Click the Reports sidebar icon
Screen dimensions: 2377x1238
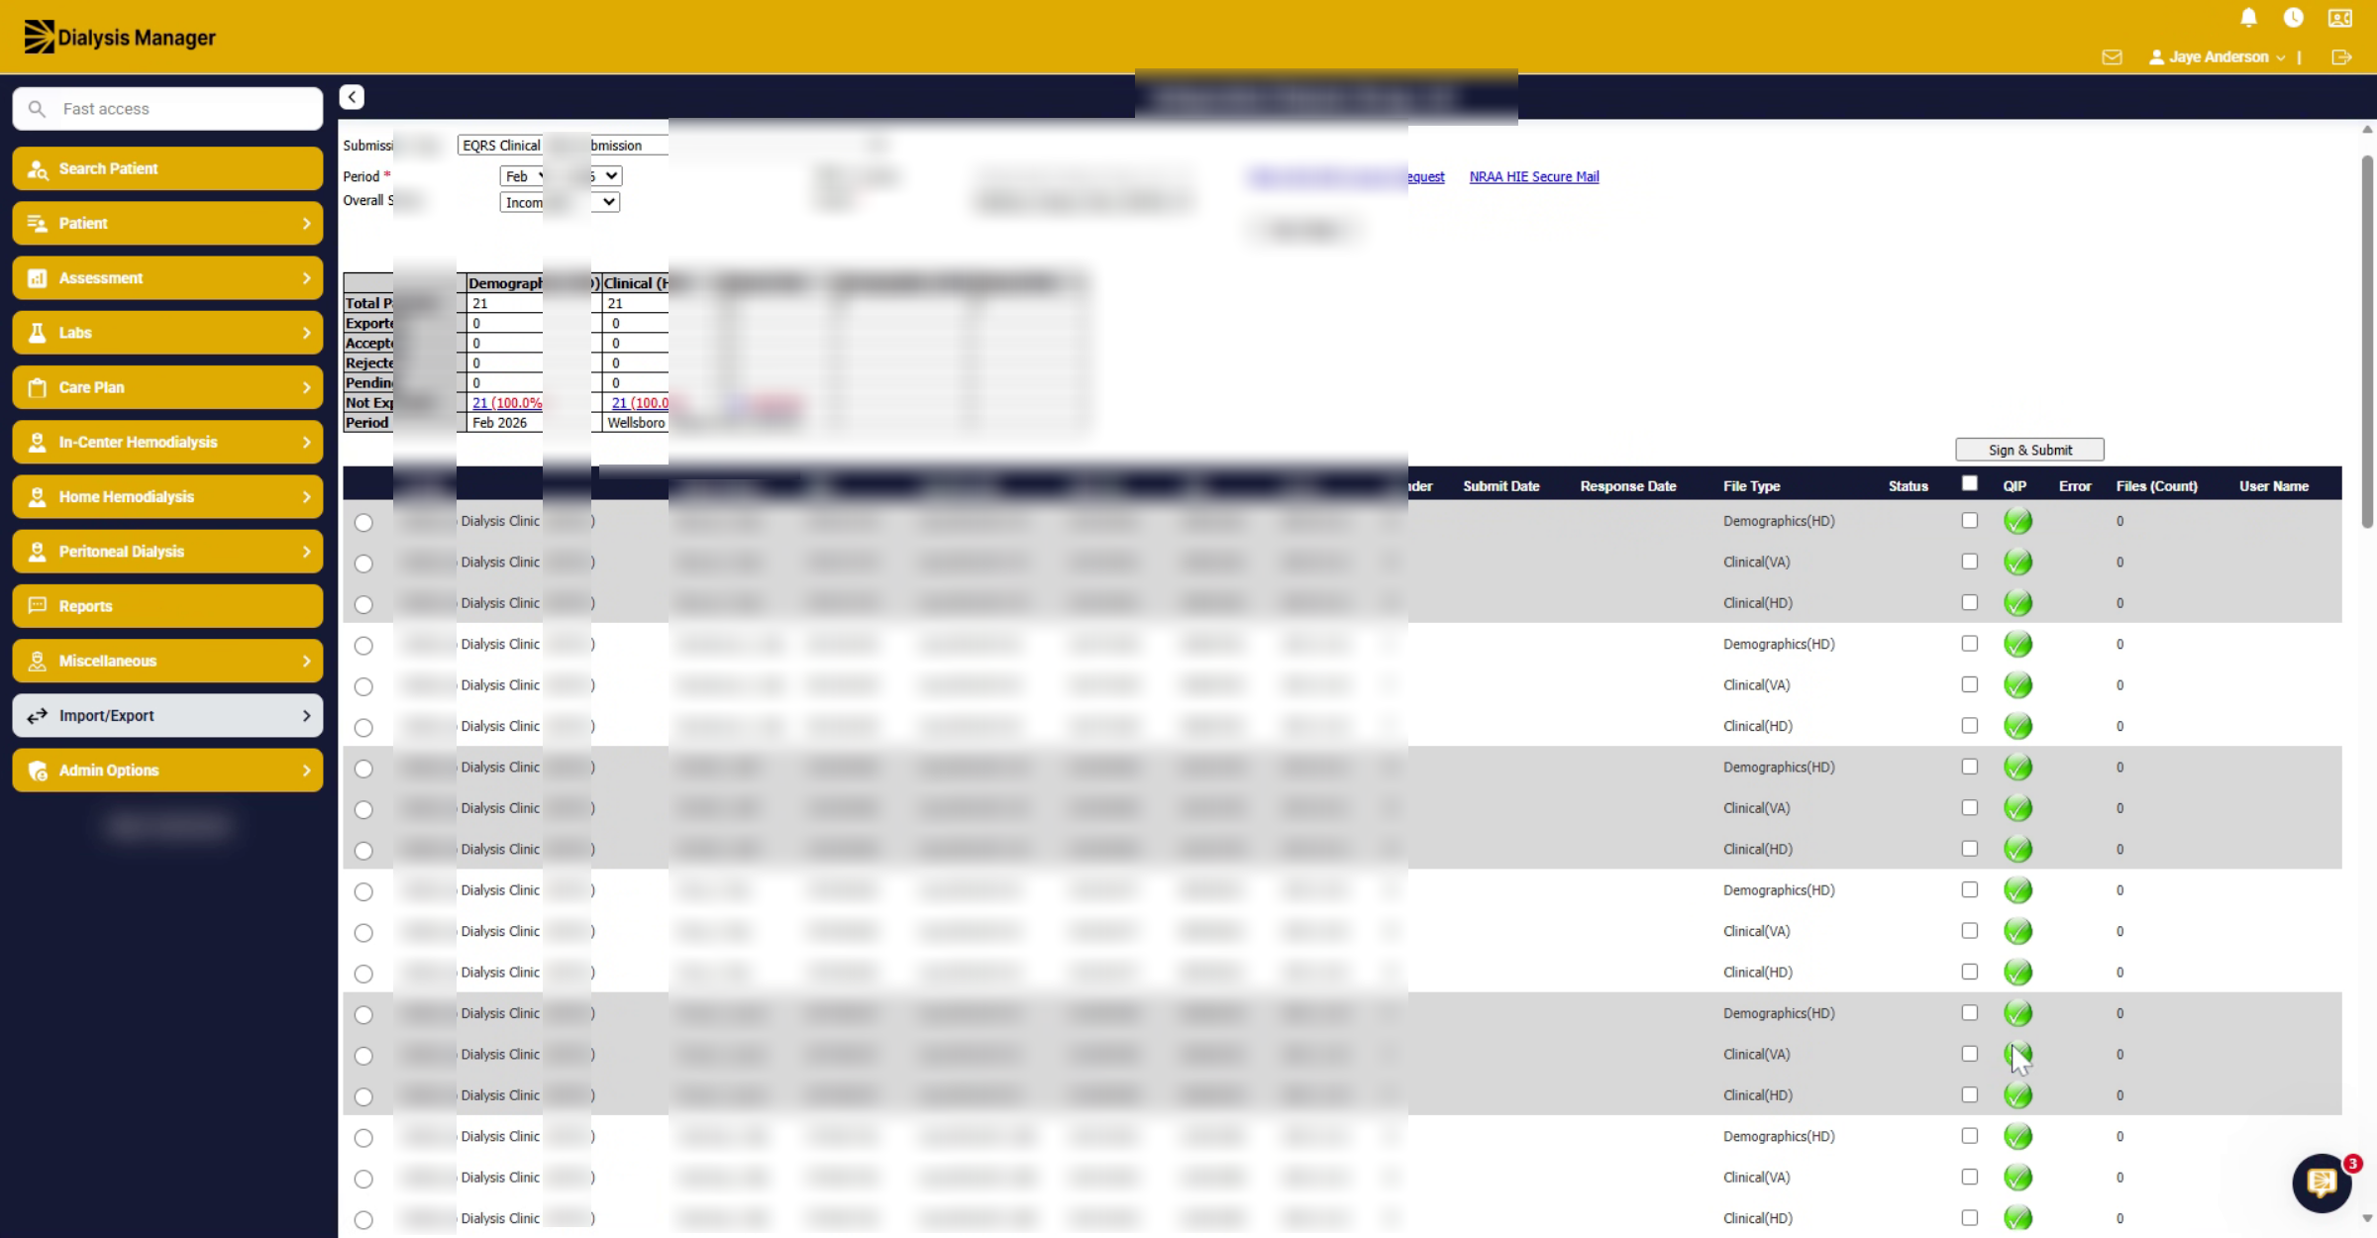[38, 606]
